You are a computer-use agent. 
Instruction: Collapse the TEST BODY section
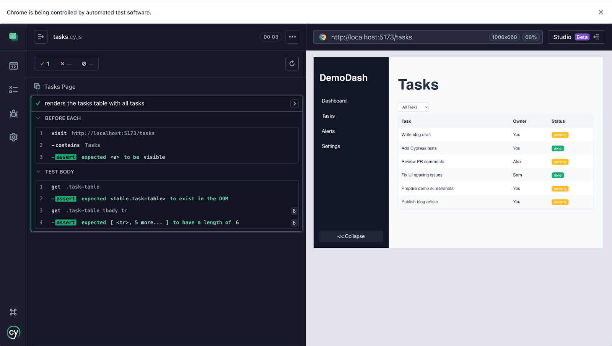click(38, 171)
